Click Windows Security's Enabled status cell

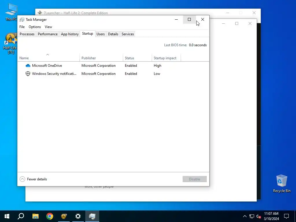131,74
